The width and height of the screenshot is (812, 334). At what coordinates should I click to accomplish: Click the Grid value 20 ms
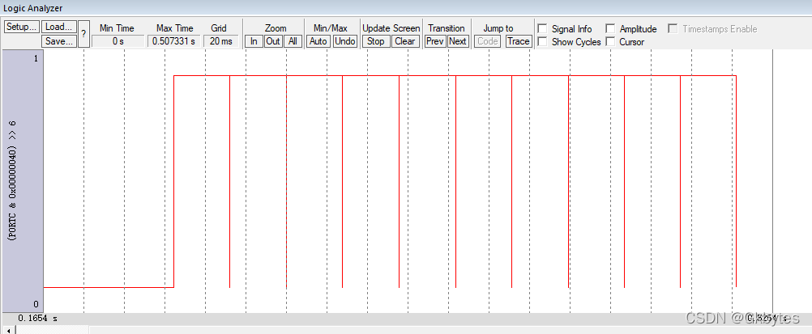point(221,41)
